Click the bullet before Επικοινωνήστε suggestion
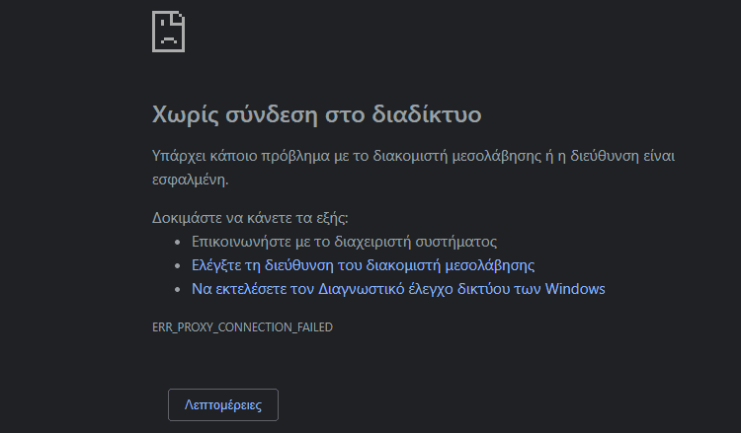The image size is (741, 433). point(177,242)
